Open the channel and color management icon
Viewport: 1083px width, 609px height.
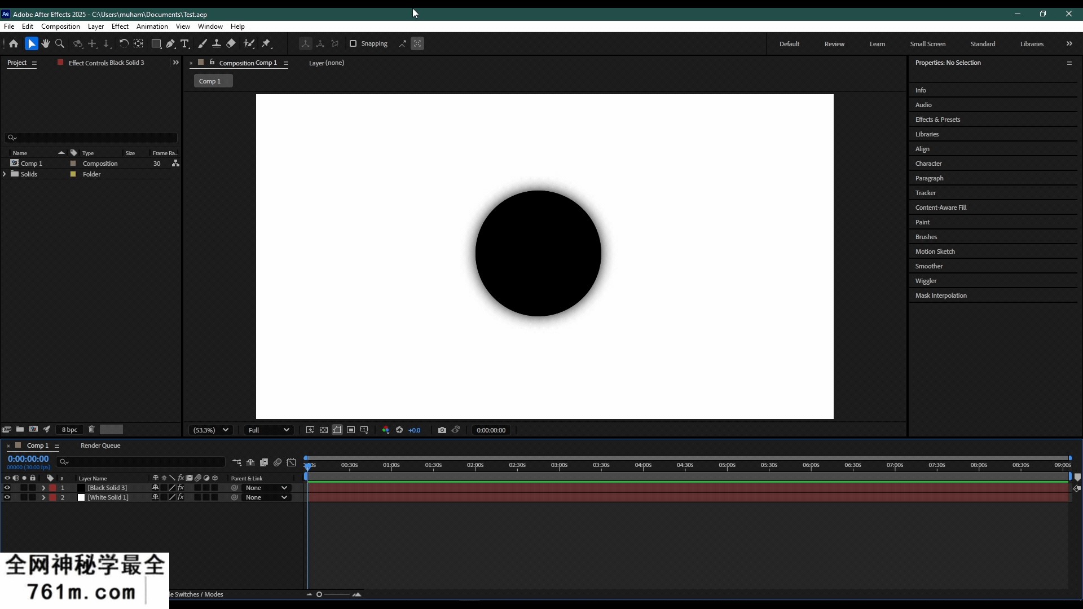386,430
